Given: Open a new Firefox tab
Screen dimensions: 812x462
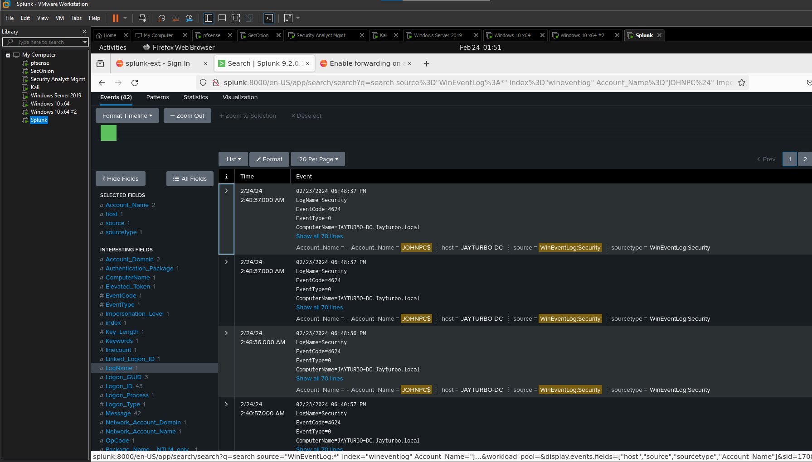Looking at the screenshot, I should click(x=426, y=64).
